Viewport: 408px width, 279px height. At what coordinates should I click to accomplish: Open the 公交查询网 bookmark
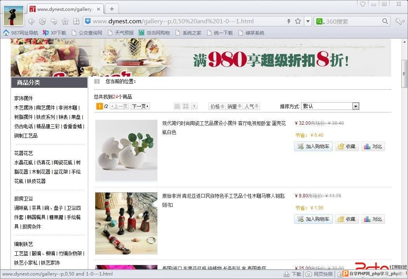click(87, 33)
